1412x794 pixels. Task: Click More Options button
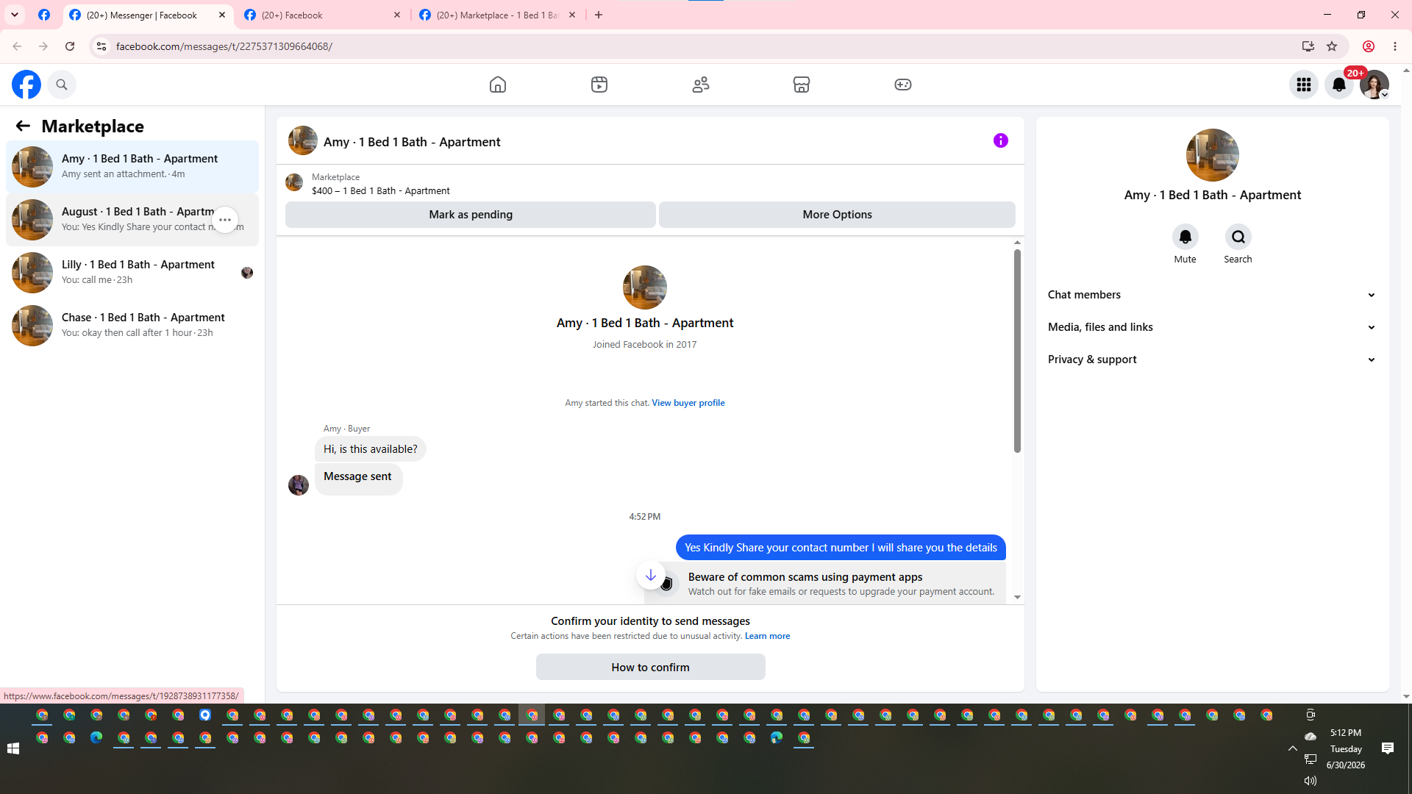coord(837,215)
